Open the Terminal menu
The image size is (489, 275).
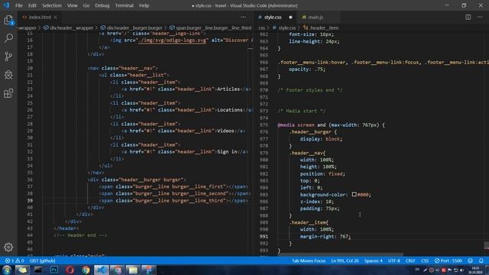(124, 5)
